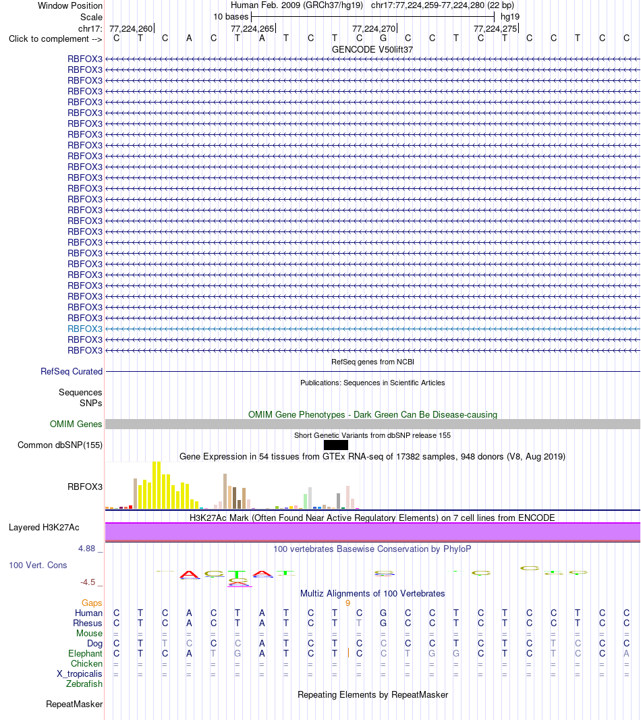Click the single G base in reference sequence row
Screen dimensions: 641x720
click(383, 38)
